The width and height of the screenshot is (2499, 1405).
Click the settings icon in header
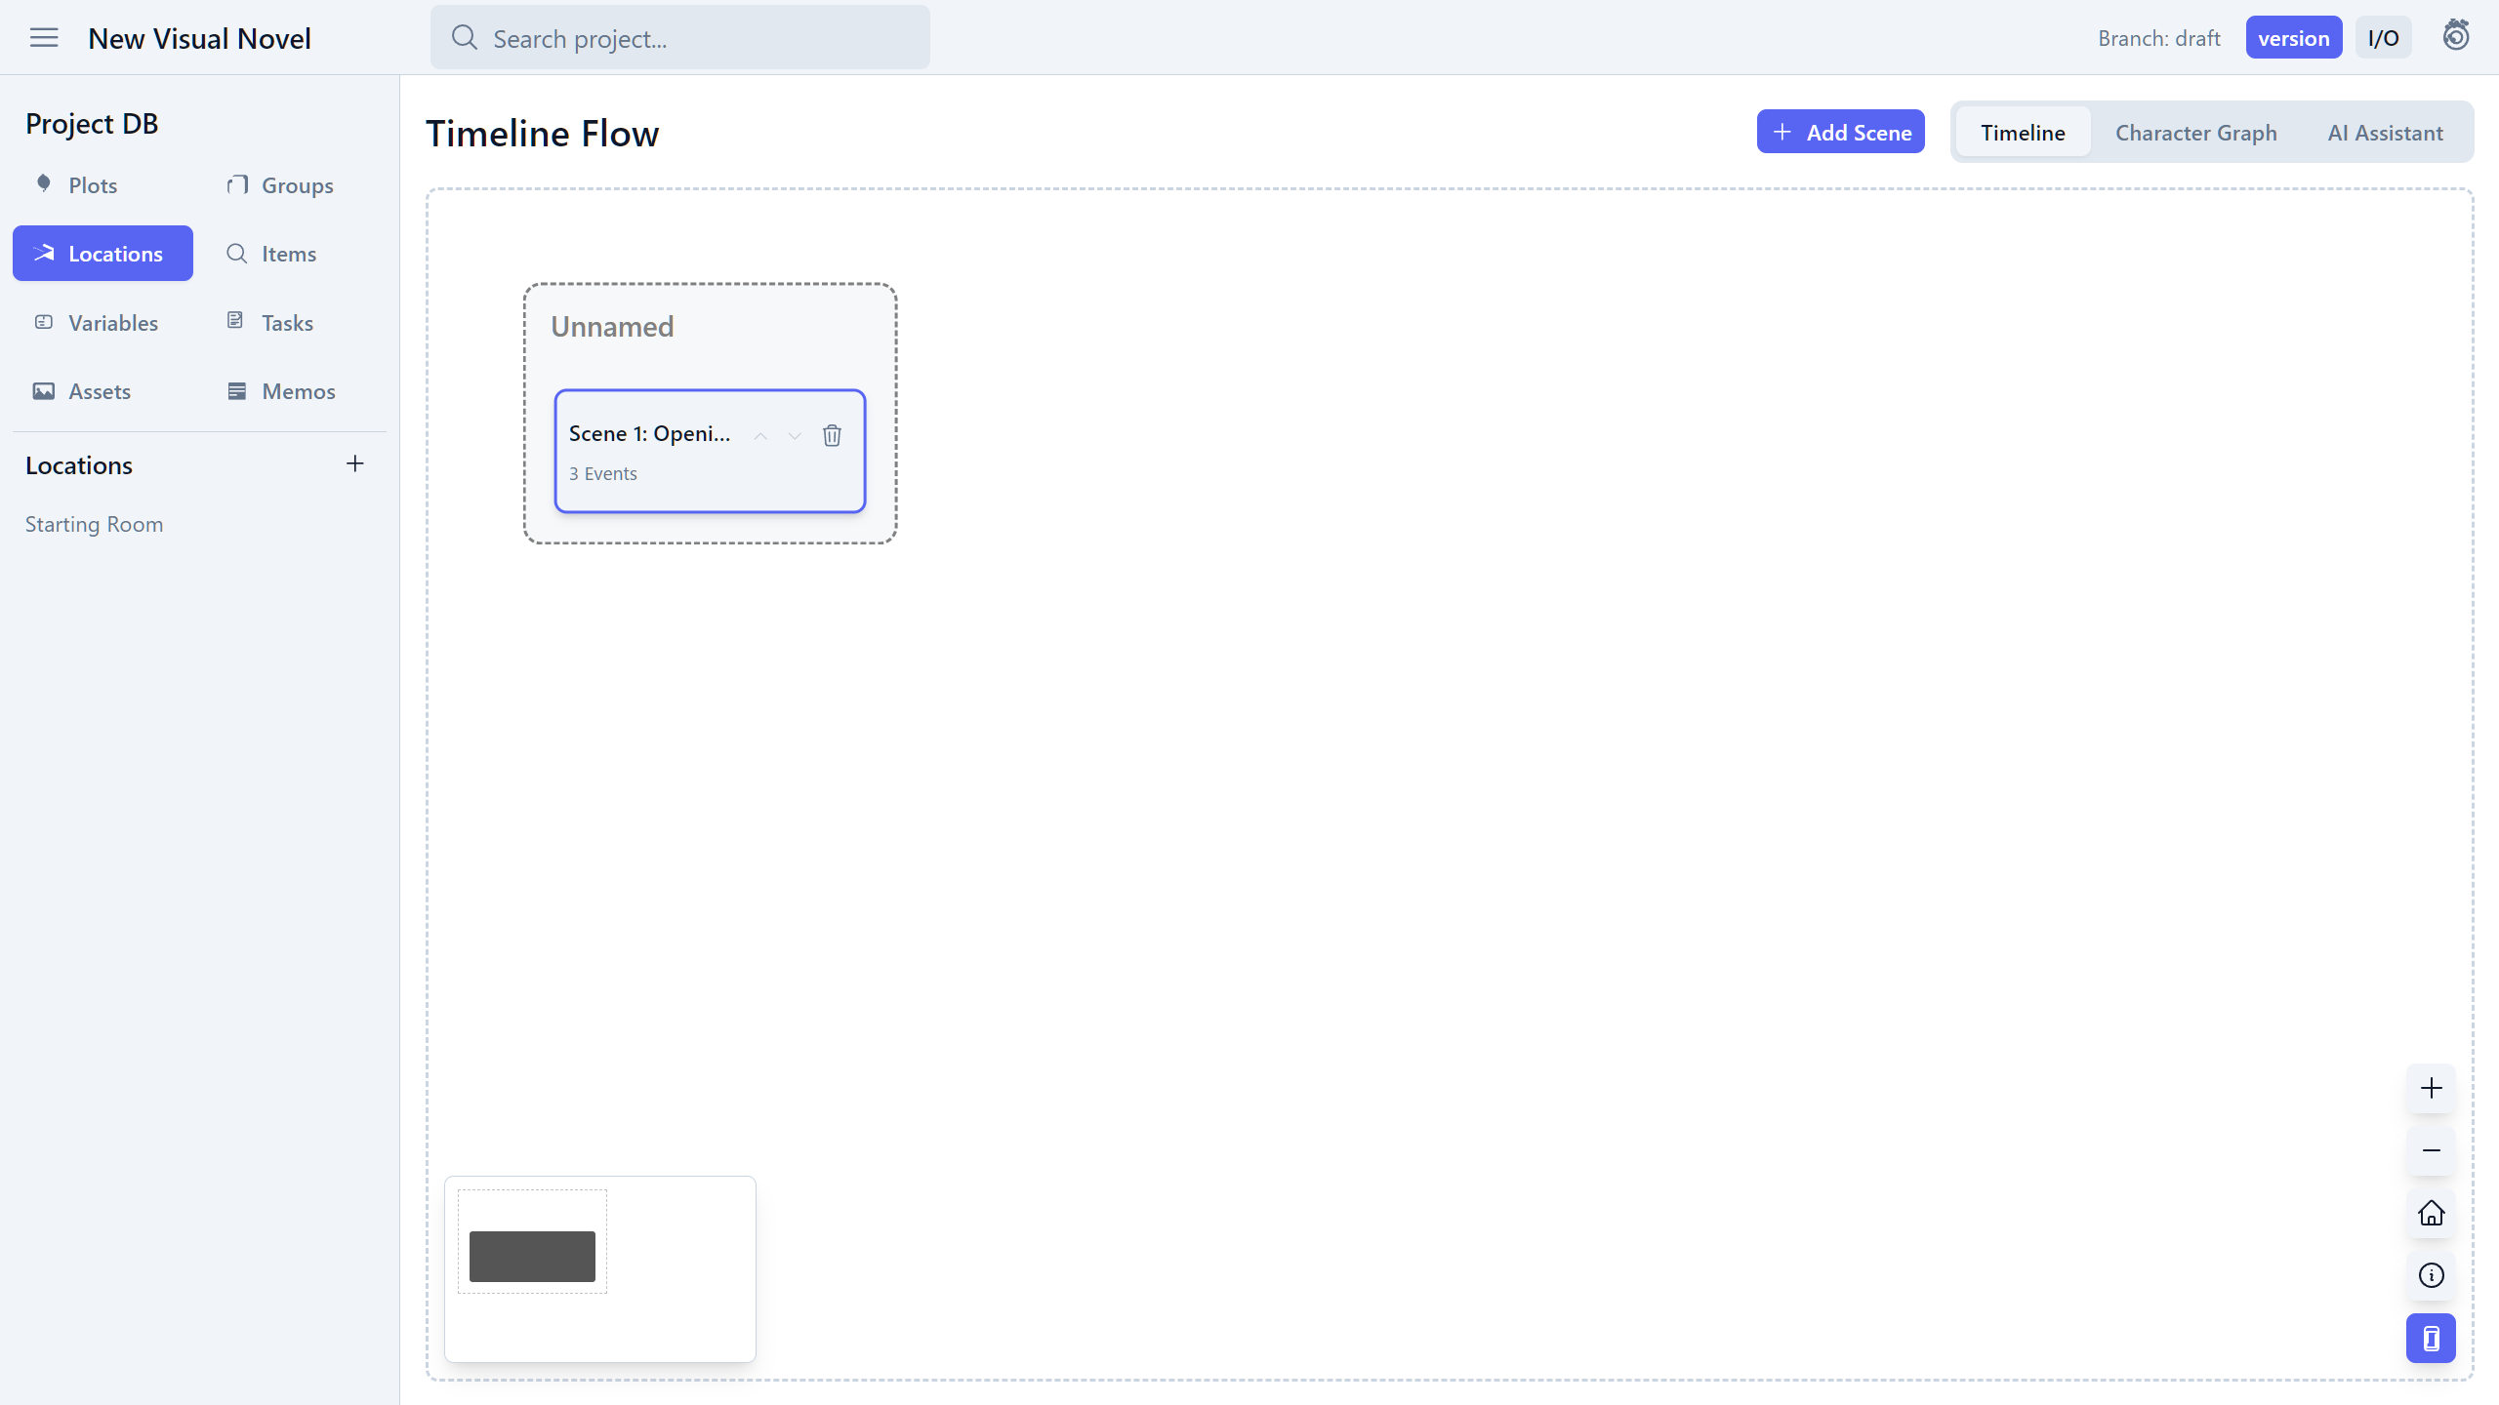[x=2456, y=36]
